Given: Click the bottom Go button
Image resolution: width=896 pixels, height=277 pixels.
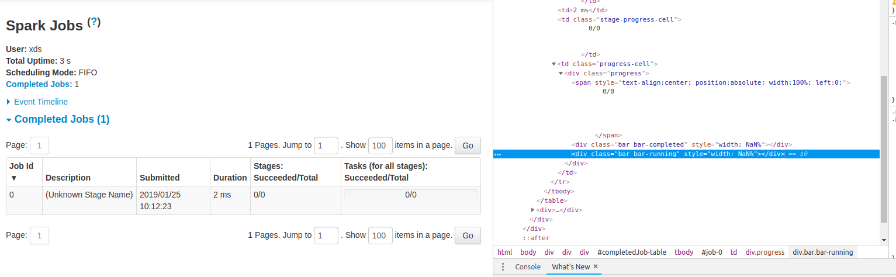Looking at the screenshot, I should coord(468,235).
